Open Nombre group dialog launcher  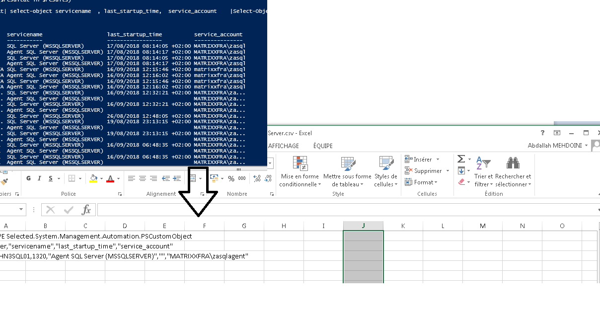click(x=272, y=194)
